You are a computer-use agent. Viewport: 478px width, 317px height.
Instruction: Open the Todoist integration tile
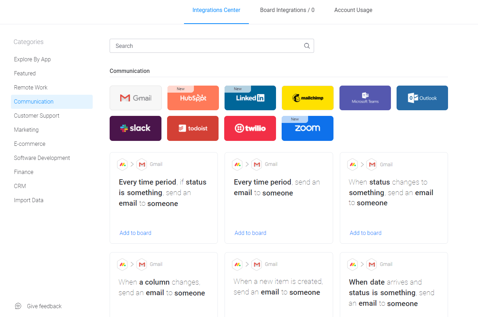click(x=193, y=128)
